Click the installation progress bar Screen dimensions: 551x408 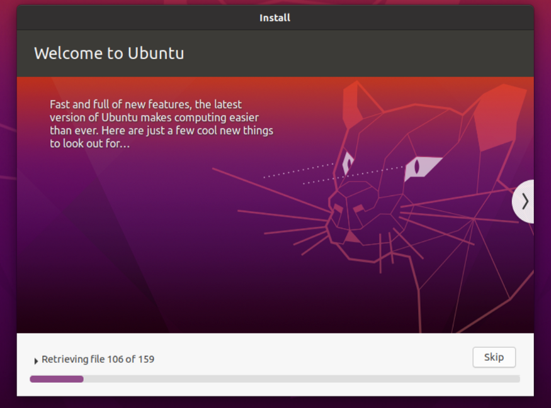[x=275, y=379]
